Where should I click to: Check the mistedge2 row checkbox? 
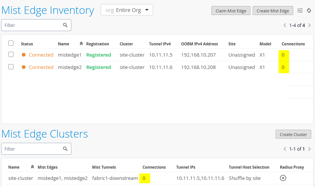click(11, 67)
